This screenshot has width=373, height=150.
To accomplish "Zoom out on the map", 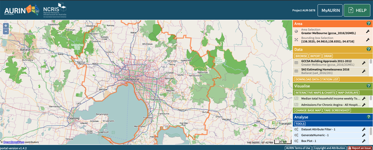I will click(6, 32).
